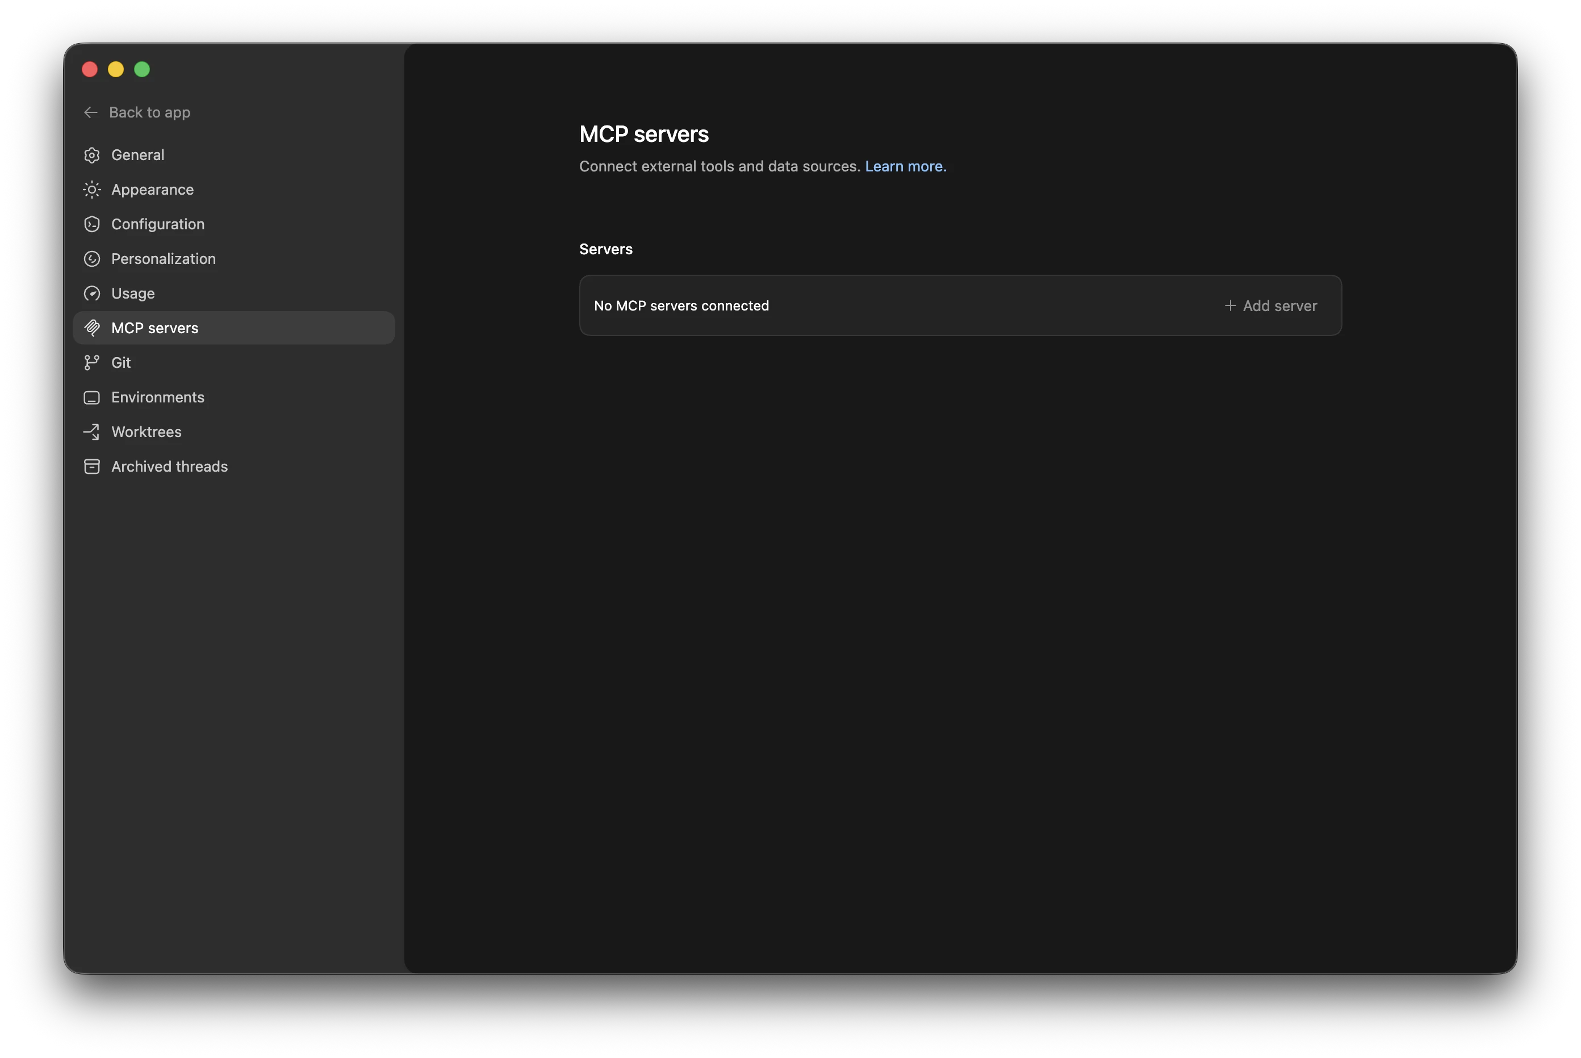Click the Archived threads archive icon
The image size is (1581, 1058).
[92, 466]
